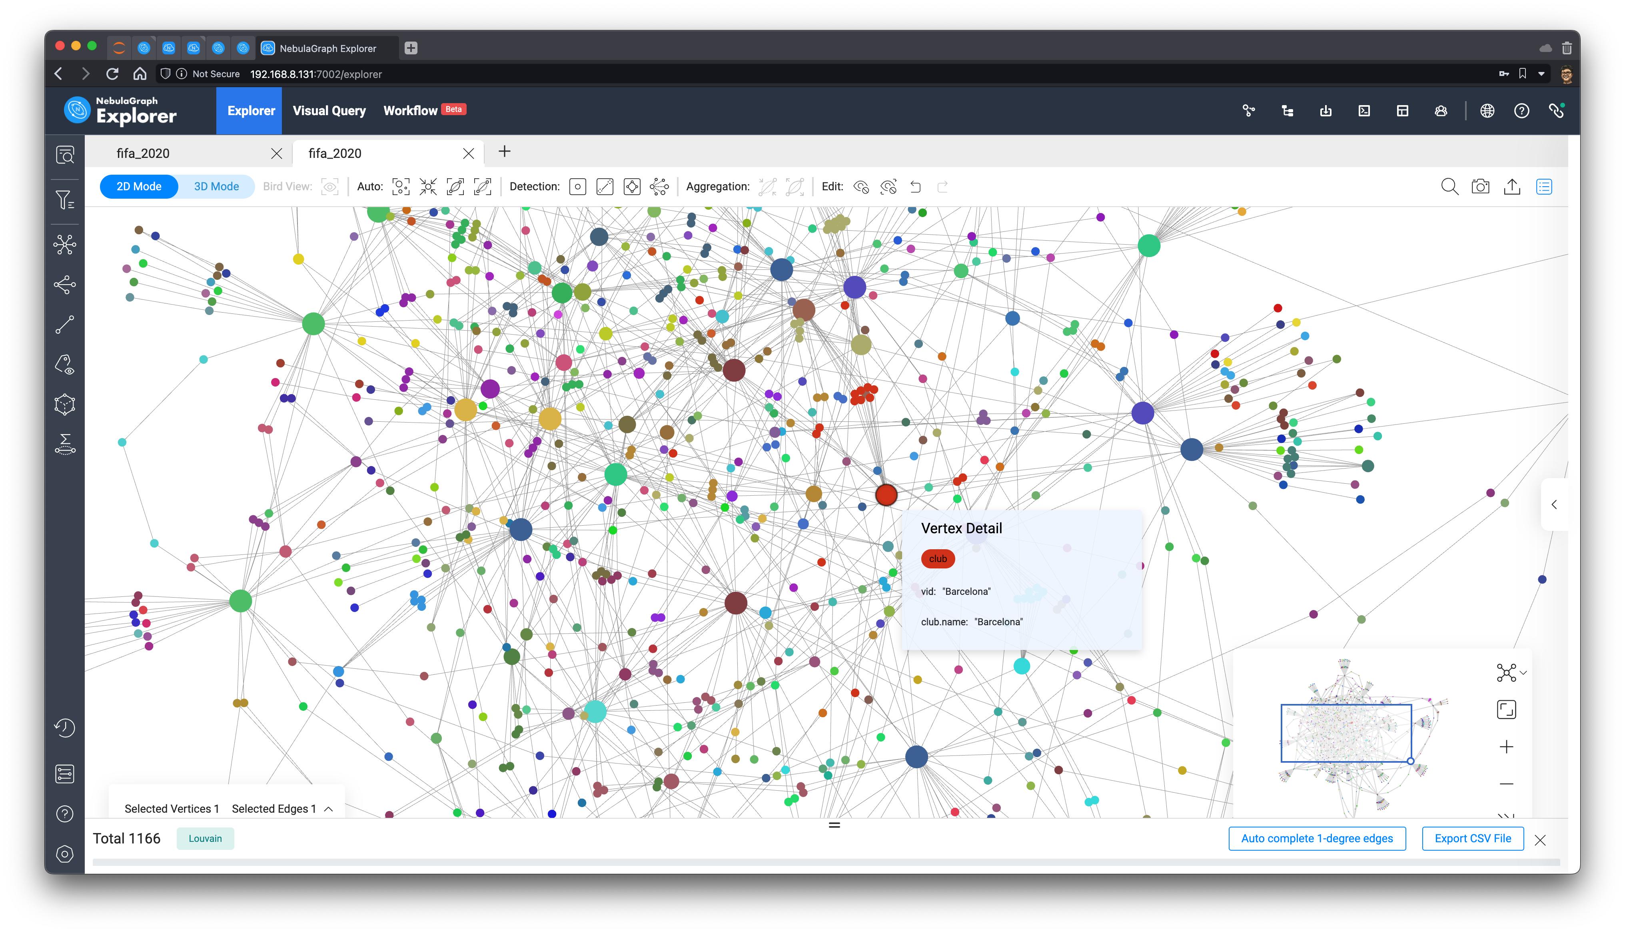Open the language globe icon
The height and width of the screenshot is (933, 1625).
click(1487, 111)
